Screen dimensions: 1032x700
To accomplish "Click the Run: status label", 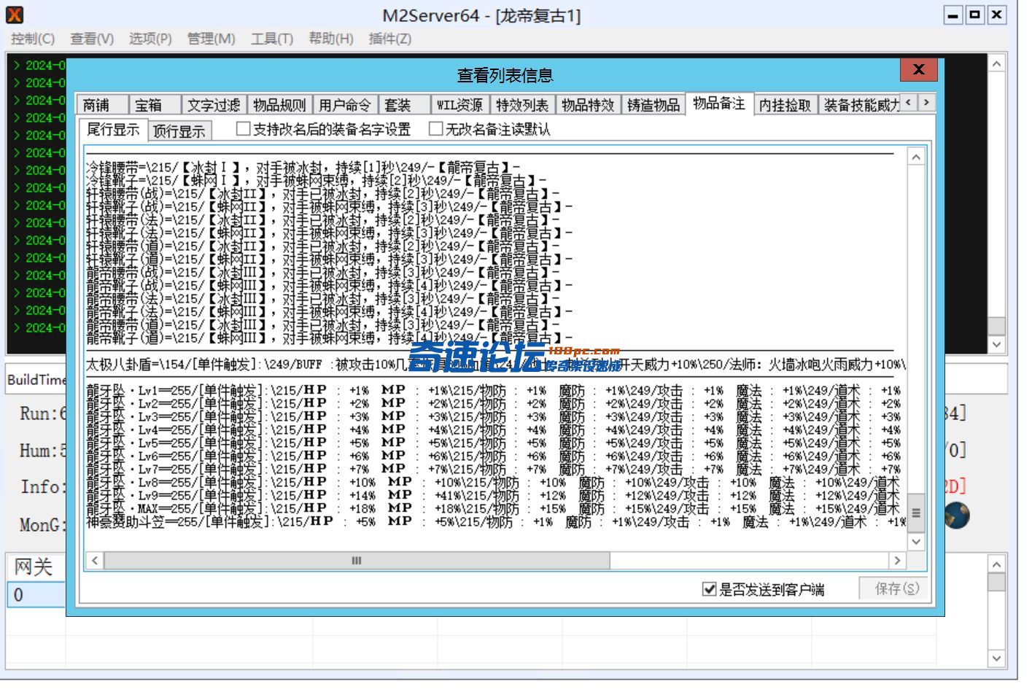I will click(42, 414).
